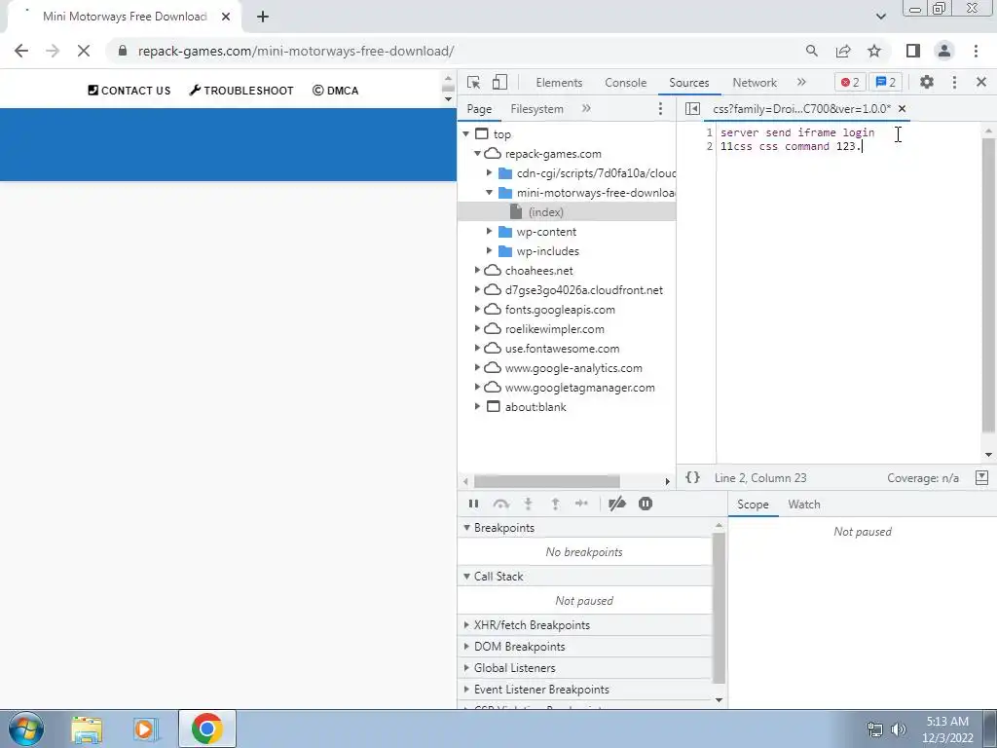Screen dimensions: 997x748
Task: Close the css?family=Droi file tab
Action: [x=902, y=109]
